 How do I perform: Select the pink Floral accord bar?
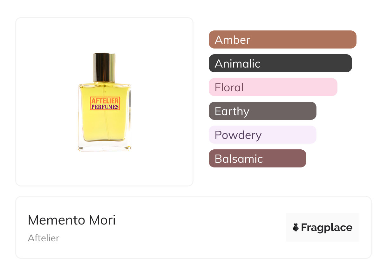click(x=273, y=87)
